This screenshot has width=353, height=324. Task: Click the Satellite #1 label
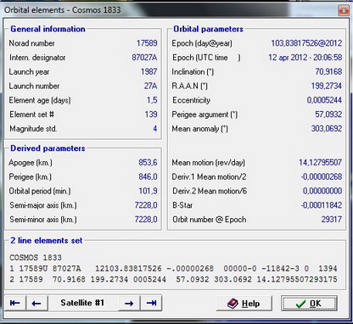[x=82, y=303]
